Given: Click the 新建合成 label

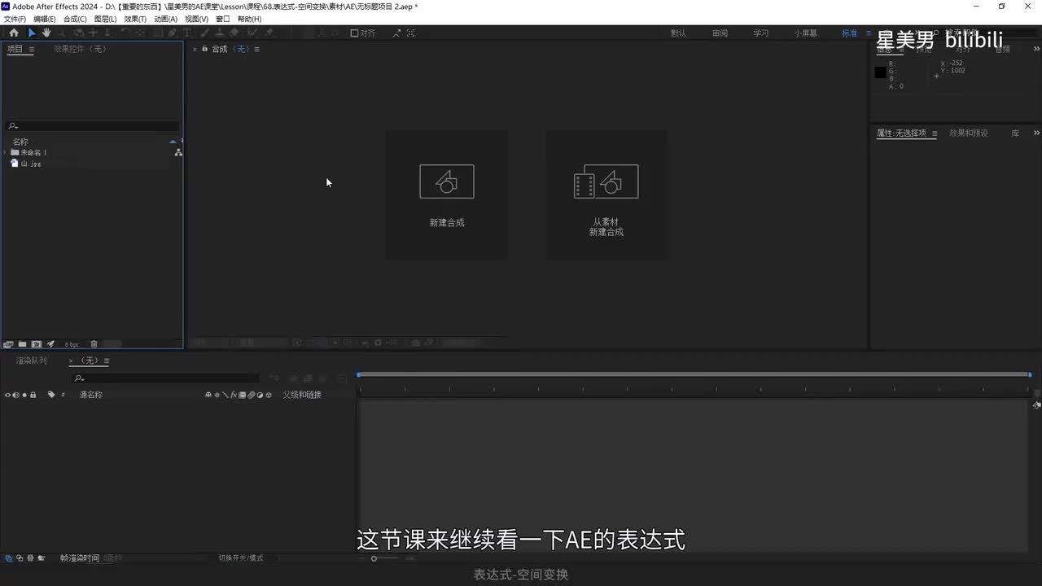Looking at the screenshot, I should coord(447,222).
